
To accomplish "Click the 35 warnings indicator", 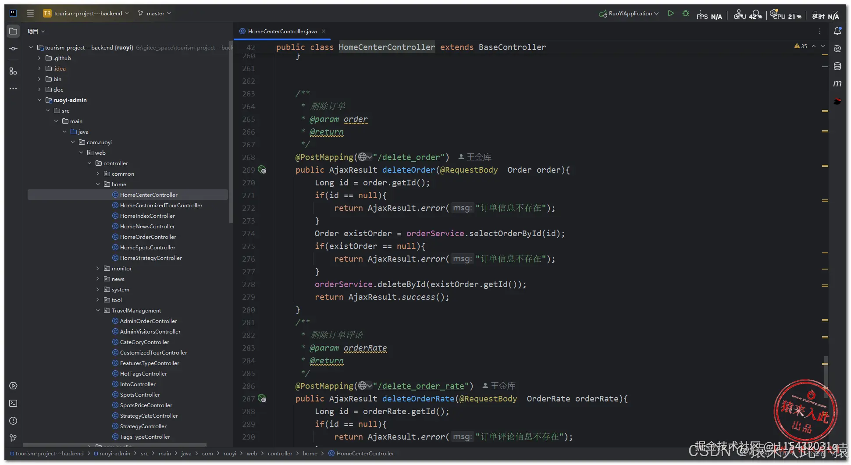I will [x=801, y=46].
